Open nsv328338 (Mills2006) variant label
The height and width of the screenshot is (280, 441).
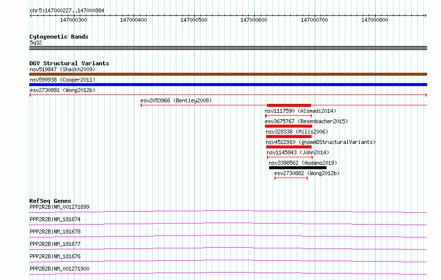pyautogui.click(x=297, y=132)
